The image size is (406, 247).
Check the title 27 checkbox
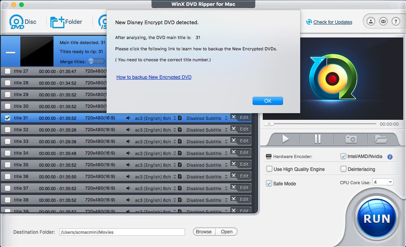(7, 71)
